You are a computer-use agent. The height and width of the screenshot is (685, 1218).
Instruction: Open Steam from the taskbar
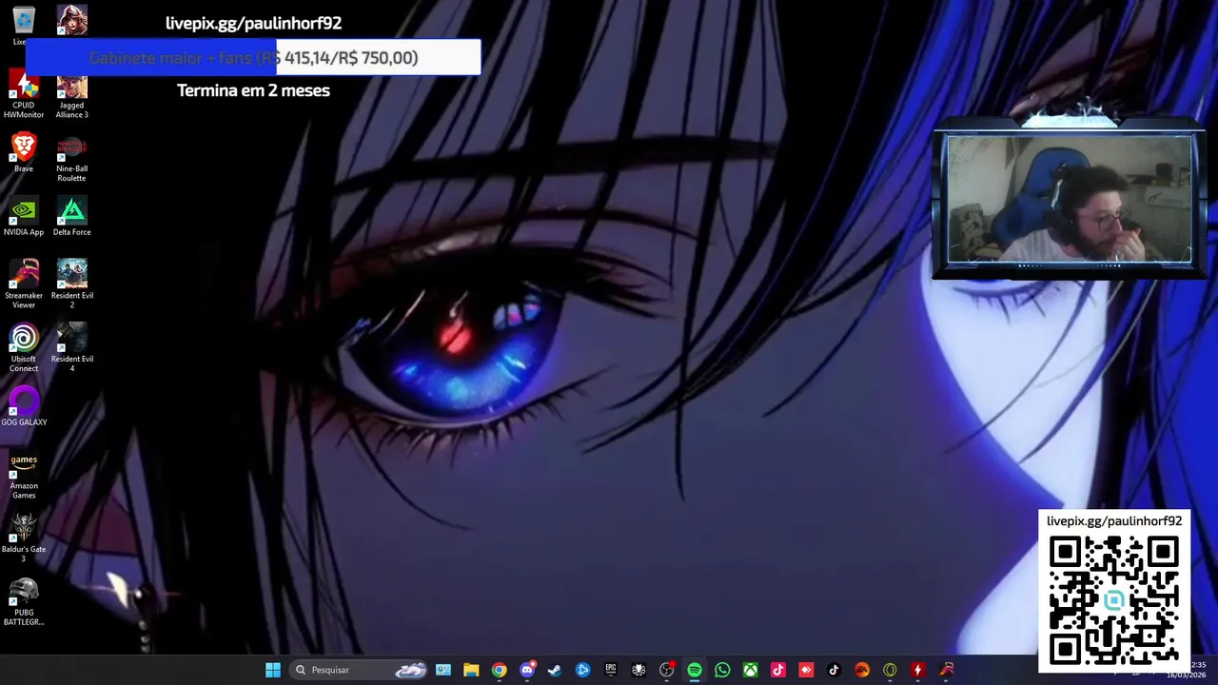(555, 670)
